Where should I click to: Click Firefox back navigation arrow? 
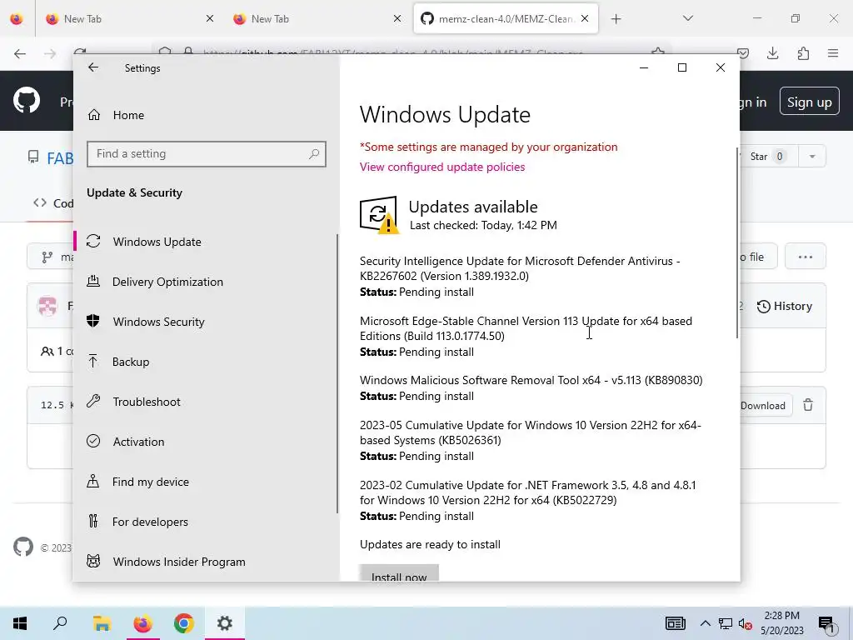[x=20, y=53]
